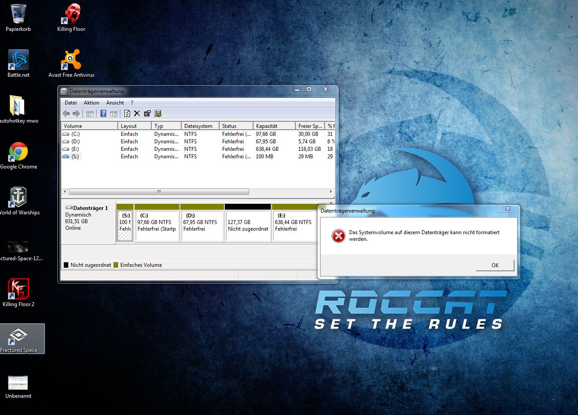This screenshot has width=578, height=415.
Task: Select the (D:) 67,95 GB partition block
Action: 202,223
